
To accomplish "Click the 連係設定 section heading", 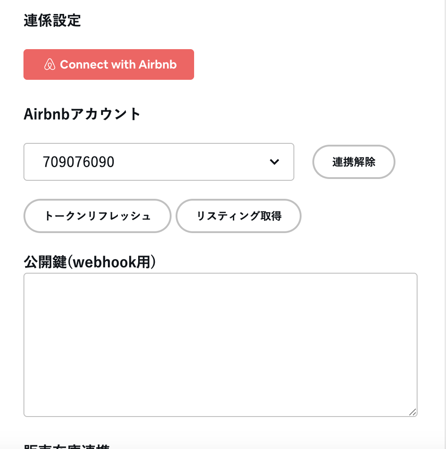I will (x=52, y=20).
